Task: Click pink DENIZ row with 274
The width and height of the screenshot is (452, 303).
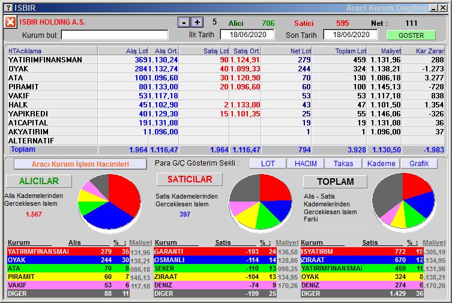Action: click(x=362, y=285)
